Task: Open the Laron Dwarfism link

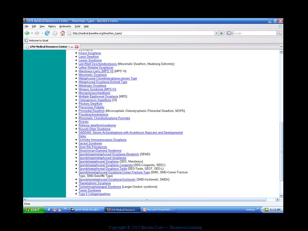Action: (x=89, y=56)
